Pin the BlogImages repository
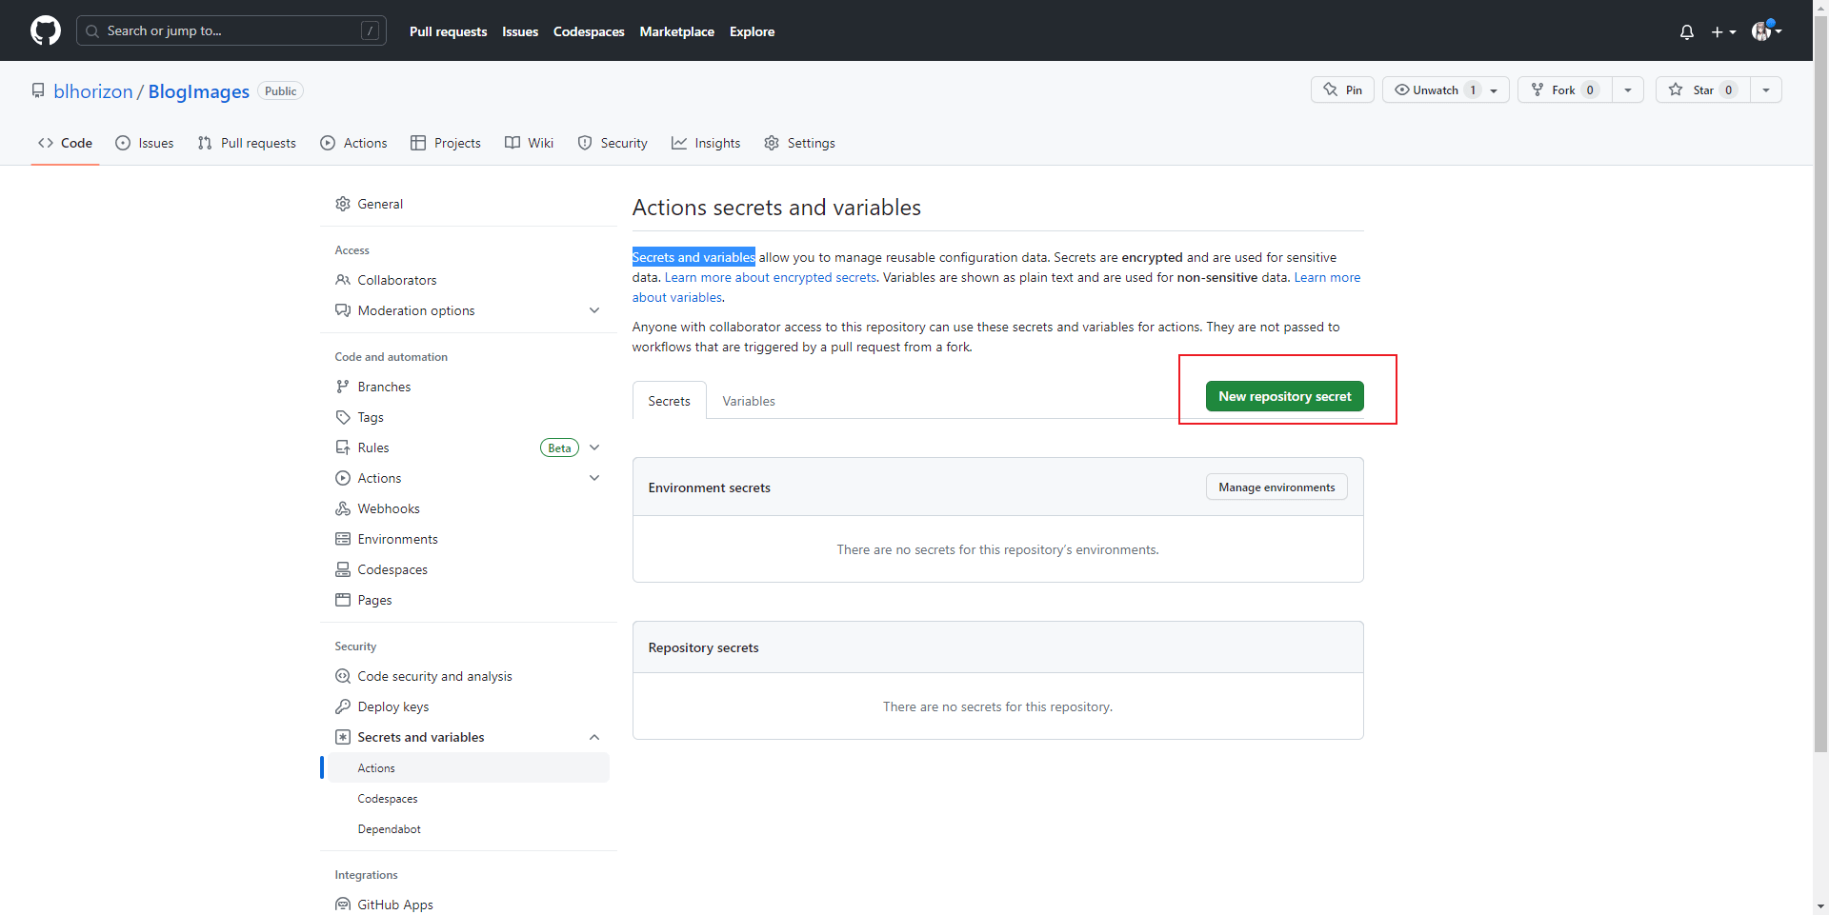 1342,90
